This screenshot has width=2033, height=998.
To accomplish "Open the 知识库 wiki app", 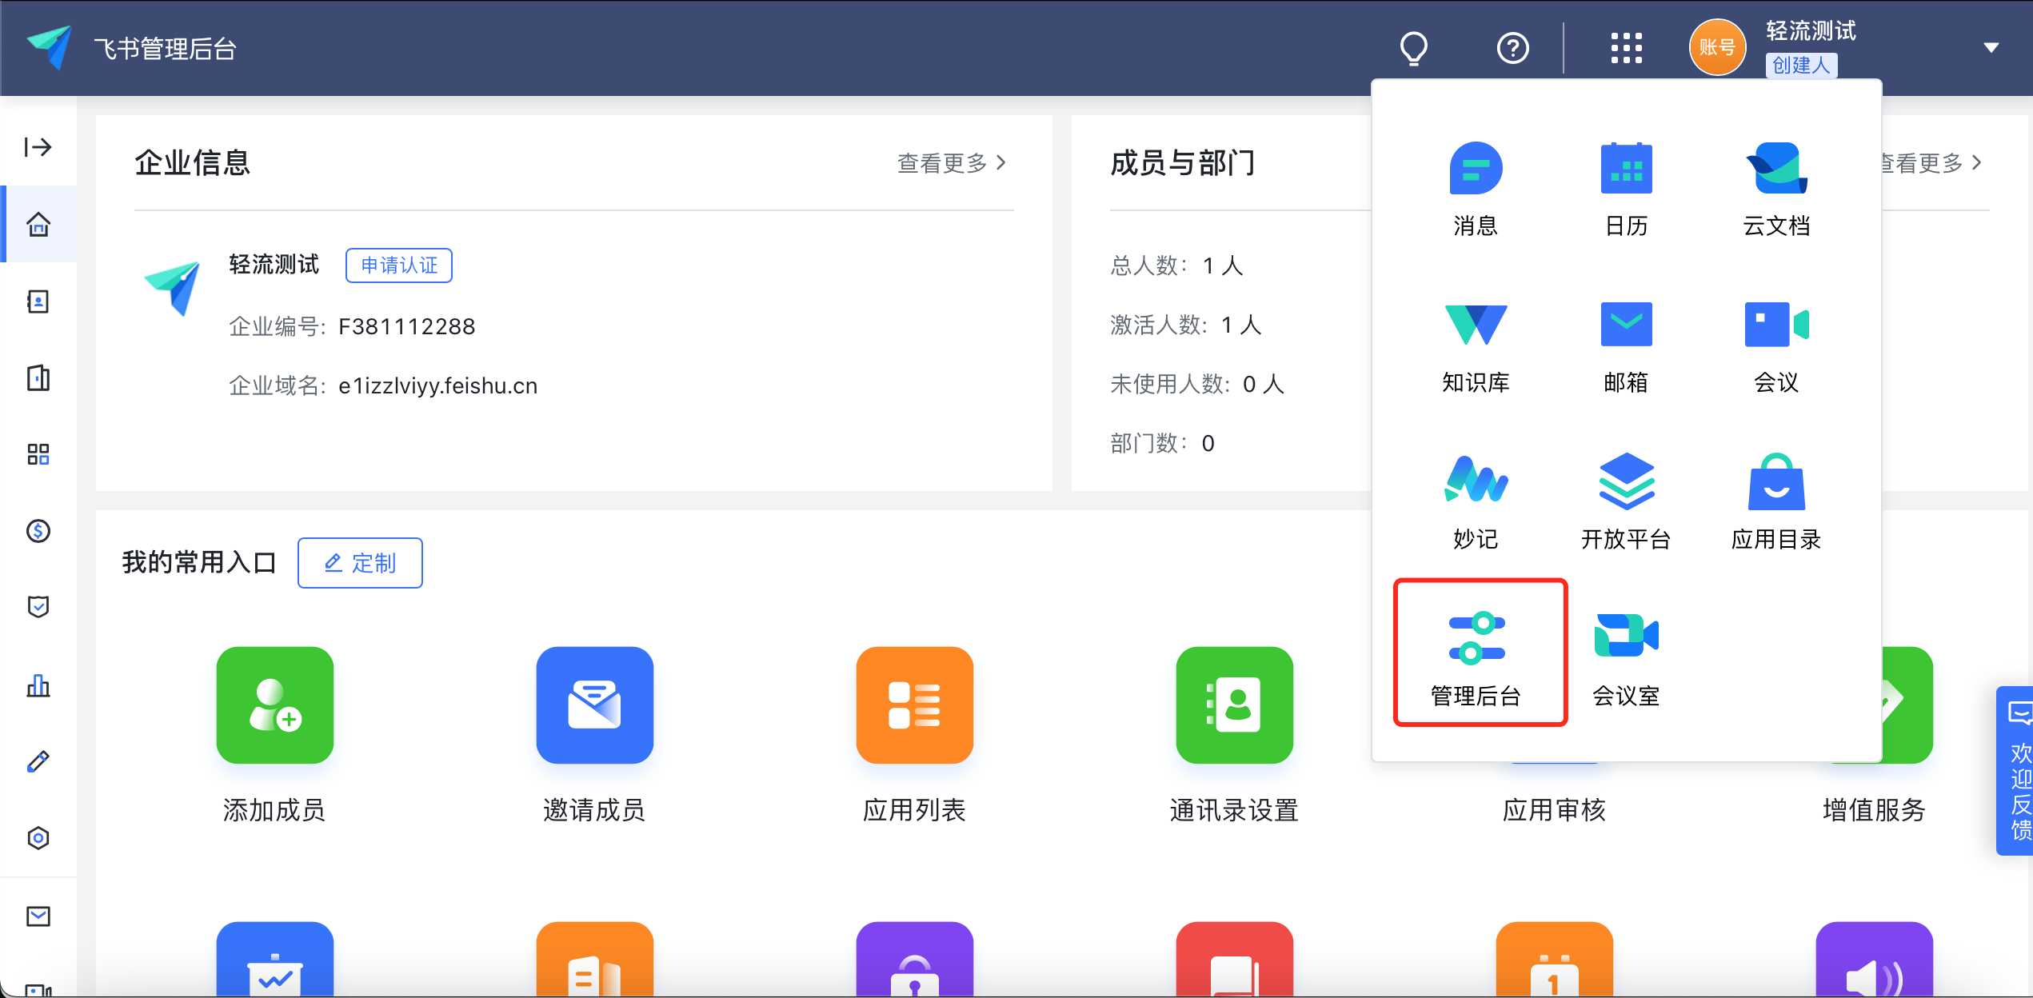I will click(1476, 346).
